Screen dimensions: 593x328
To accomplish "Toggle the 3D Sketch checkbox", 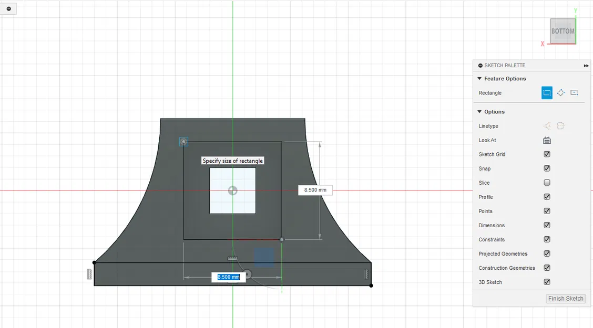I will pyautogui.click(x=547, y=282).
